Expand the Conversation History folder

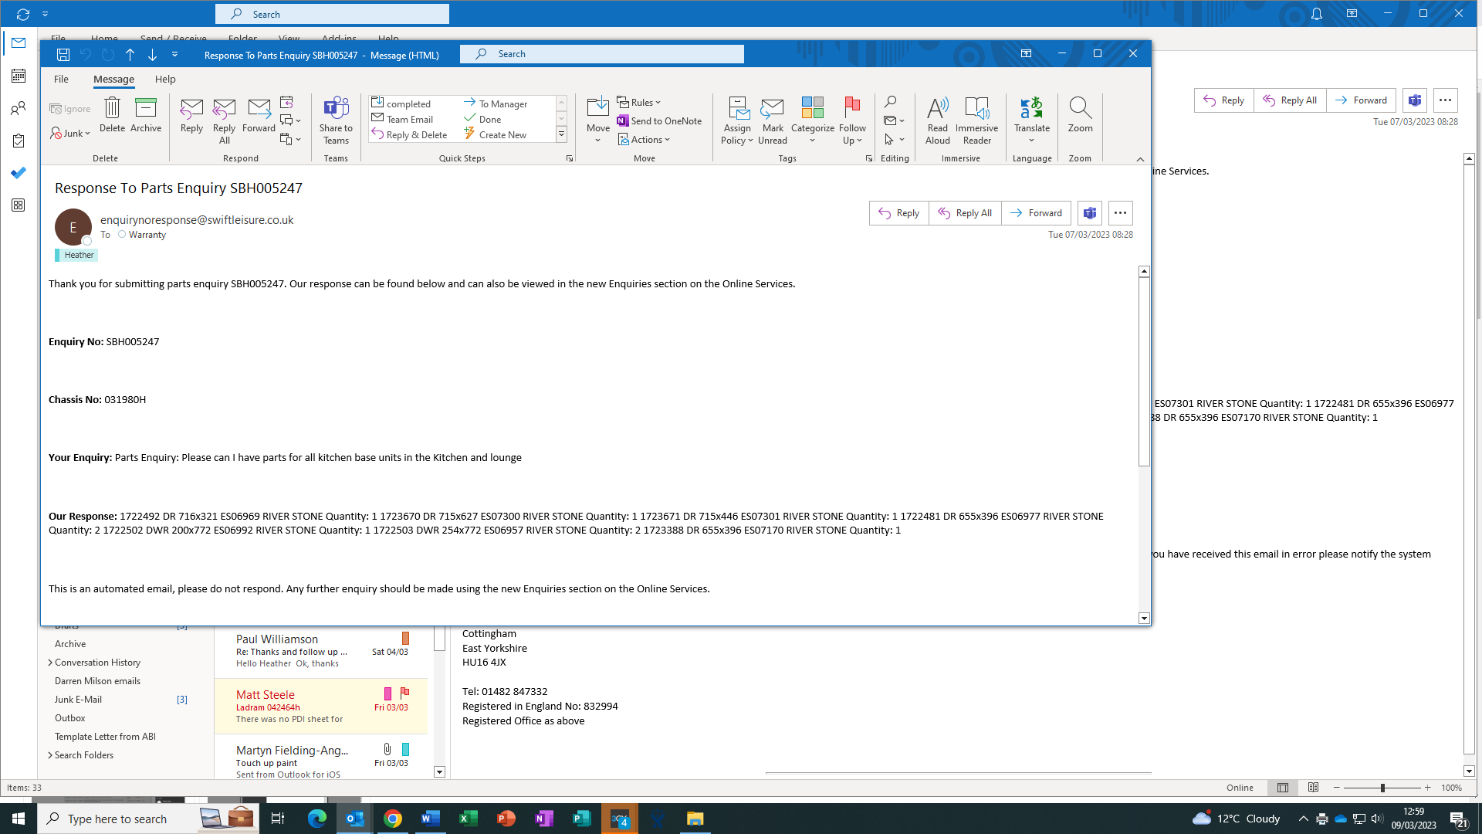coord(50,663)
